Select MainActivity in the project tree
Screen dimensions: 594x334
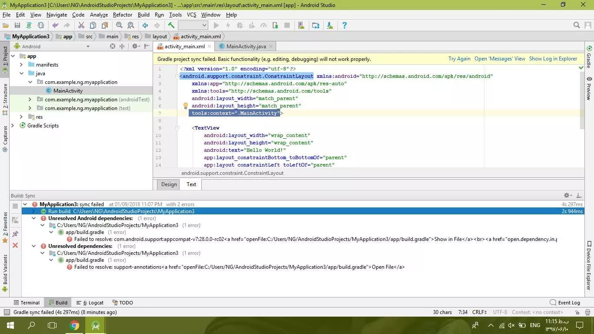pyautogui.click(x=68, y=91)
